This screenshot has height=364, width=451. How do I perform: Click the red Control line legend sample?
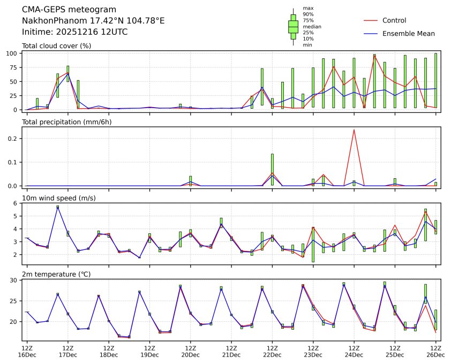click(x=371, y=20)
